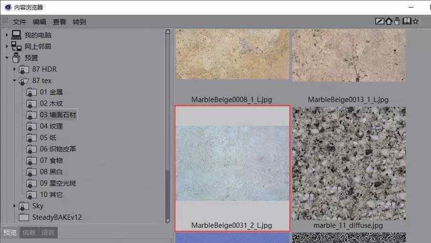Screen dimensions: 431x243
Task: Open the 查看 menu
Action: 59,22
